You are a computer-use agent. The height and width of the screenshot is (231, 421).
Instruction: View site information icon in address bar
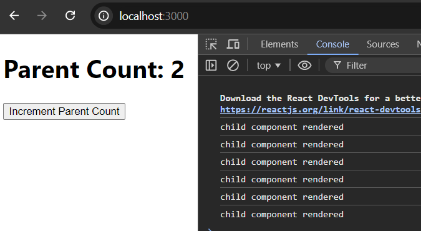[x=104, y=16]
